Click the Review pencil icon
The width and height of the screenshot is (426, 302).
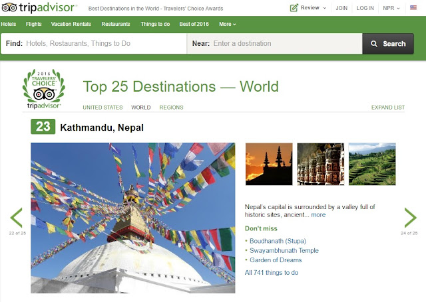click(x=294, y=8)
